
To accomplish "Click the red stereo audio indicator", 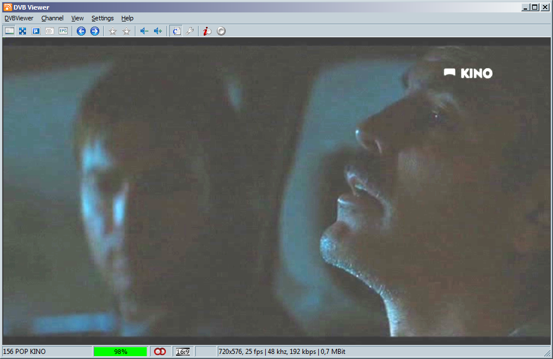I will tap(160, 352).
